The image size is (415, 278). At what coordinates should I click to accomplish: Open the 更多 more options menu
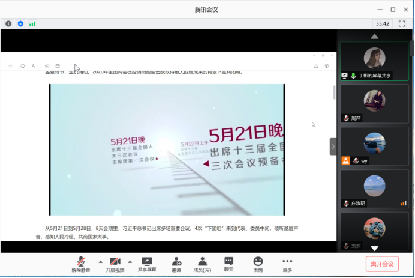(287, 264)
